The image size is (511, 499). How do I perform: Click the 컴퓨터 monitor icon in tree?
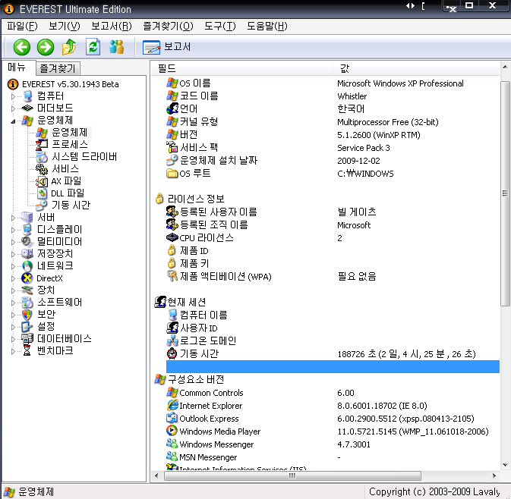[27, 96]
